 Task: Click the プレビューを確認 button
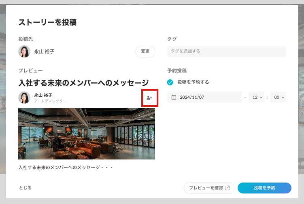coord(209,188)
